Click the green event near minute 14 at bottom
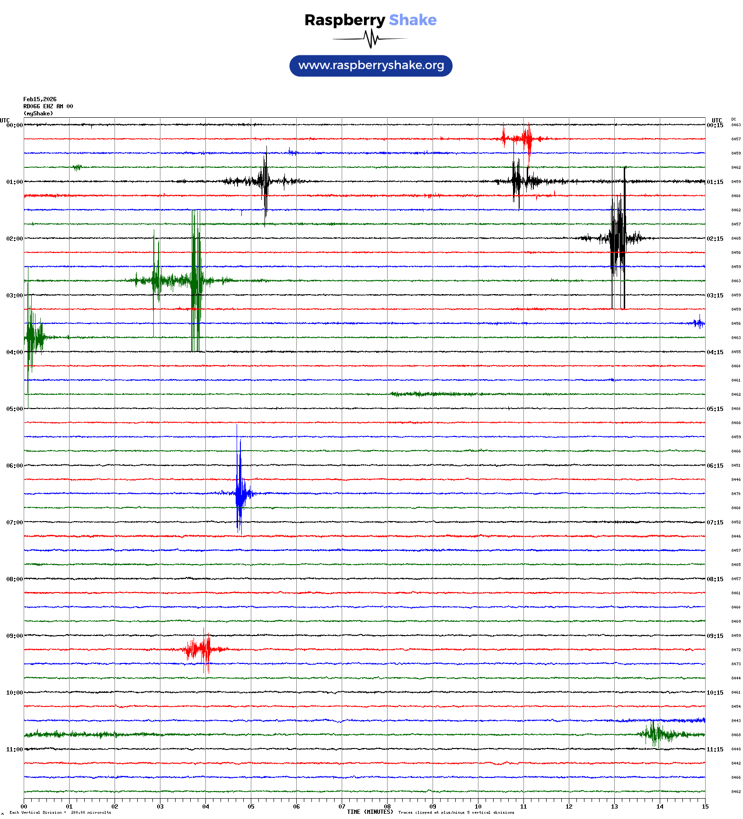The height and width of the screenshot is (819, 743). [655, 734]
